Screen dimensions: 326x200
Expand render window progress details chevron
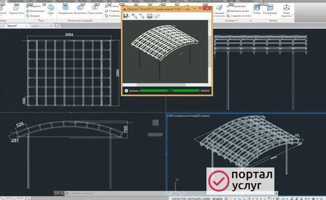[126, 91]
